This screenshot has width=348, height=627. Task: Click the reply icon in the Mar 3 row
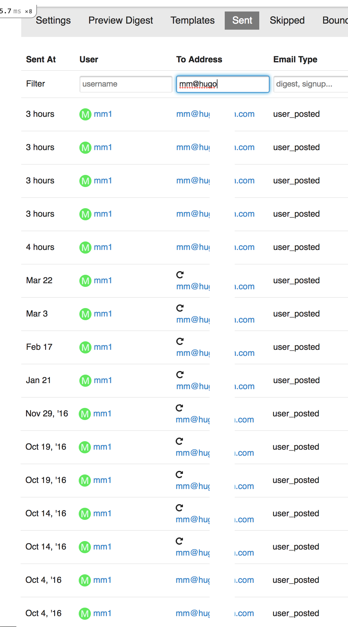(180, 308)
